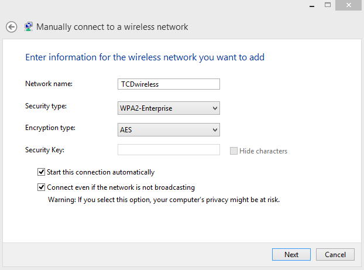This screenshot has width=364, height=270.
Task: Minimize the wireless network dialog
Action: point(312,5)
